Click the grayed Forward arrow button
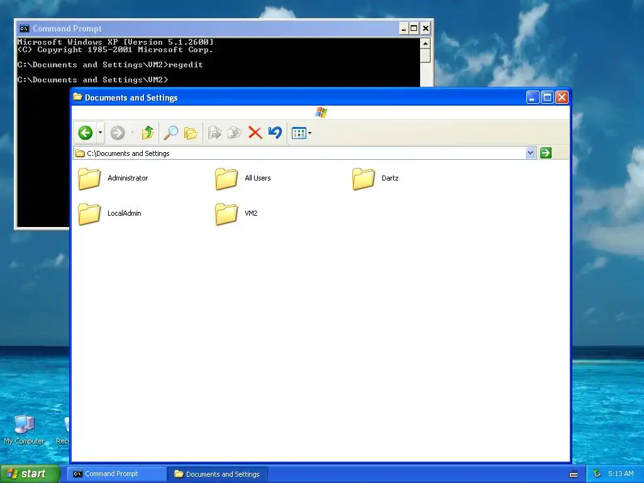Image resolution: width=644 pixels, height=483 pixels. tap(118, 133)
